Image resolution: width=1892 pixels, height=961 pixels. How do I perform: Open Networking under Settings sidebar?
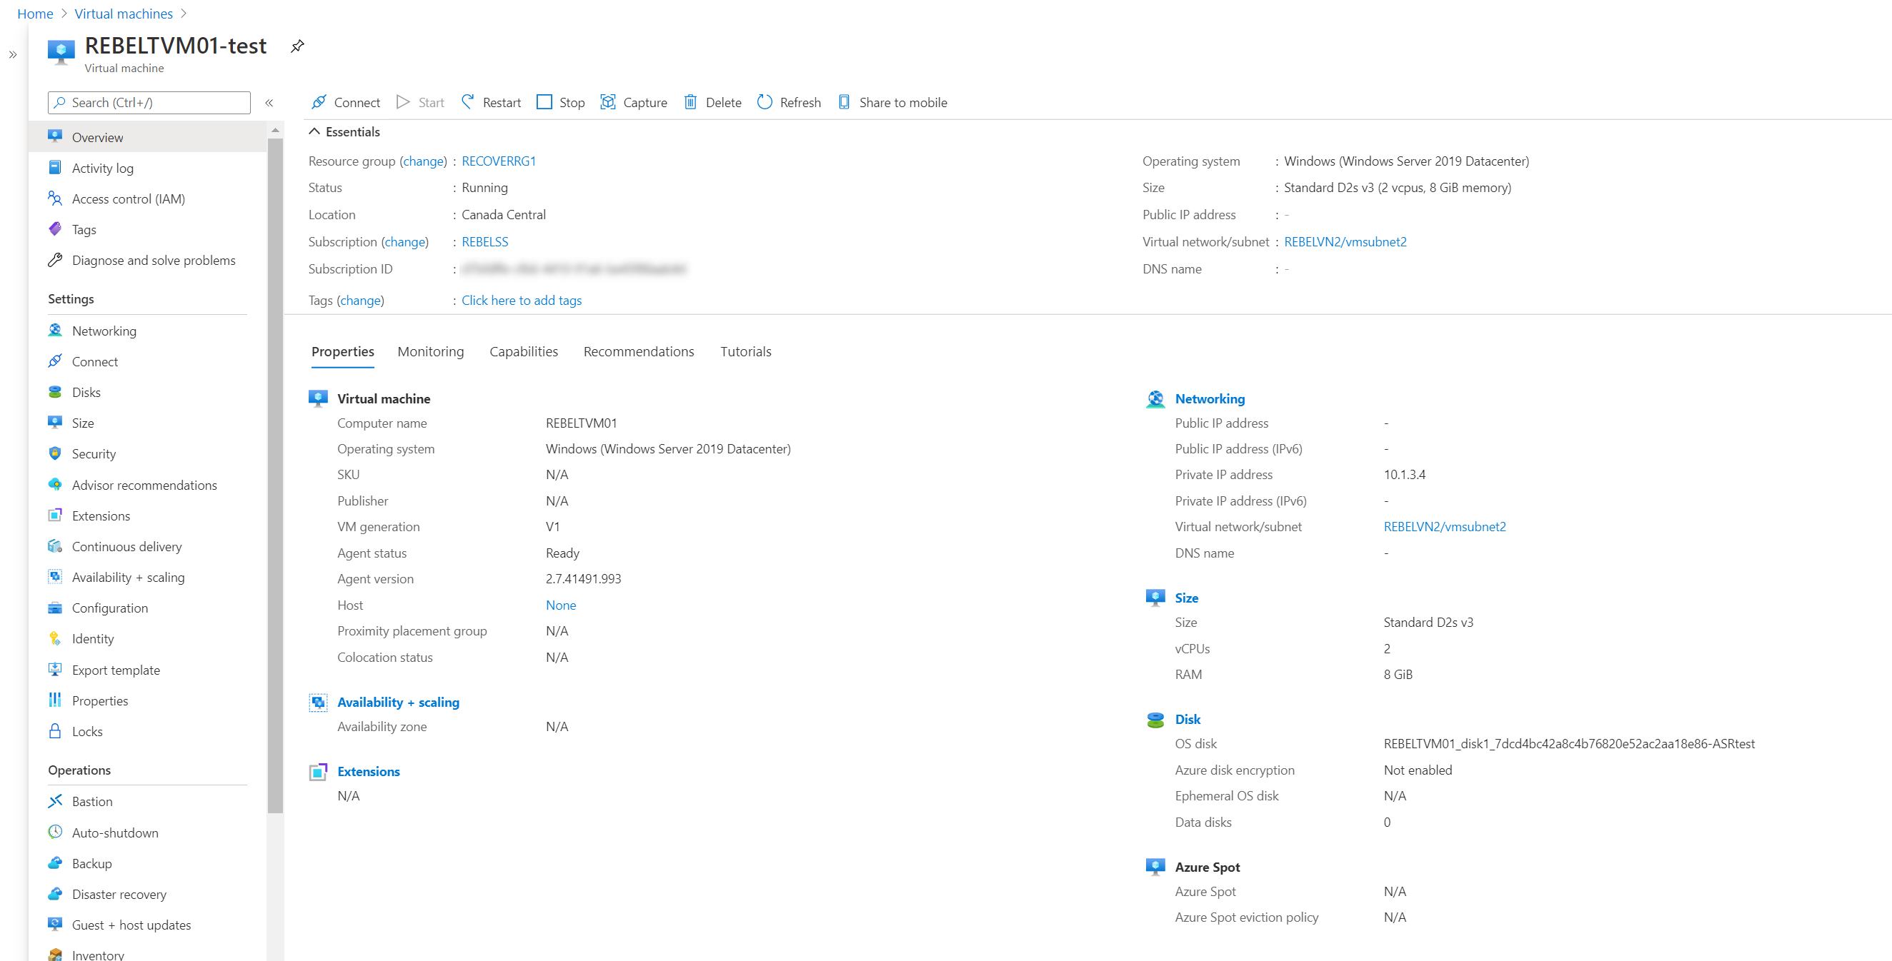click(104, 331)
